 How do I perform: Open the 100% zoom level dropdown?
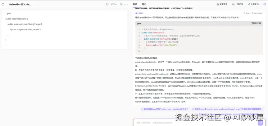click(x=114, y=4)
